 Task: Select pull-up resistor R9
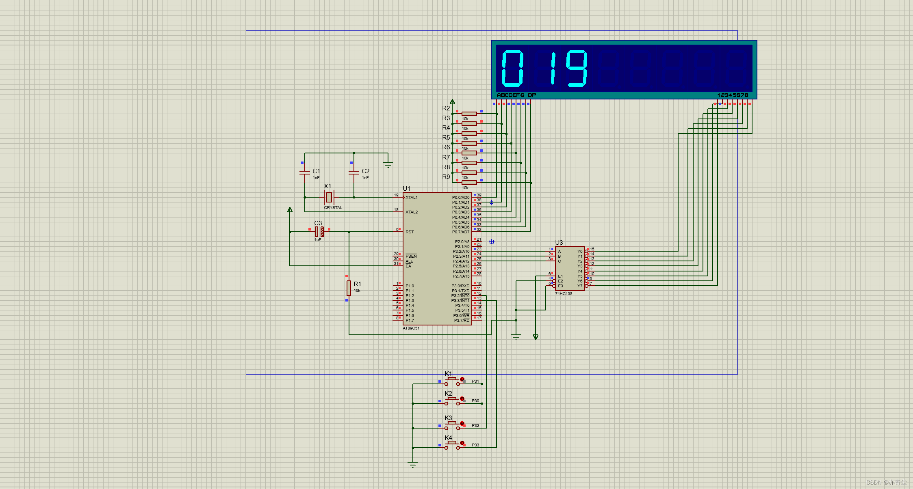pyautogui.click(x=469, y=183)
